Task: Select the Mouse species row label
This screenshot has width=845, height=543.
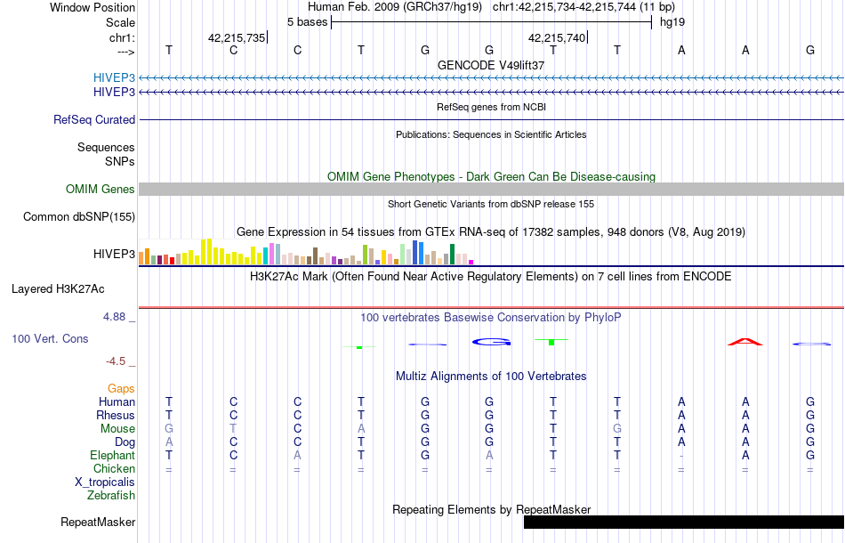Action: pyautogui.click(x=117, y=429)
